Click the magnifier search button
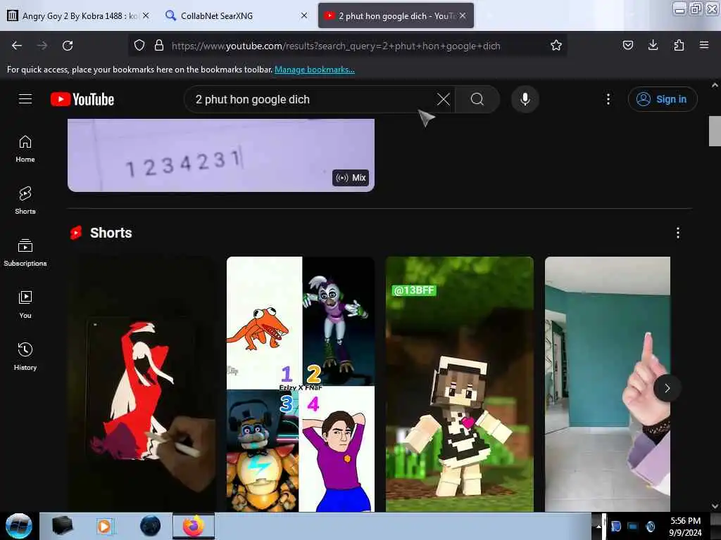Image resolution: width=721 pixels, height=540 pixels. tap(477, 99)
